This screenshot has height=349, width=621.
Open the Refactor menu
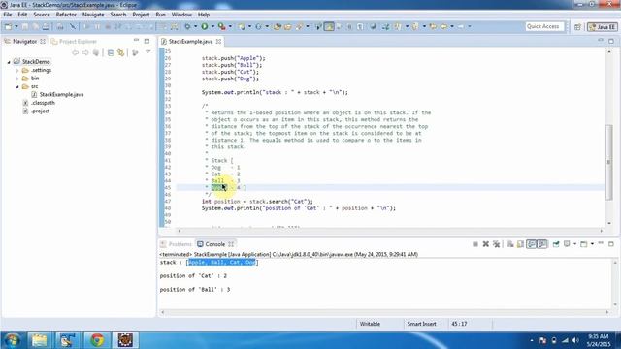click(x=66, y=15)
